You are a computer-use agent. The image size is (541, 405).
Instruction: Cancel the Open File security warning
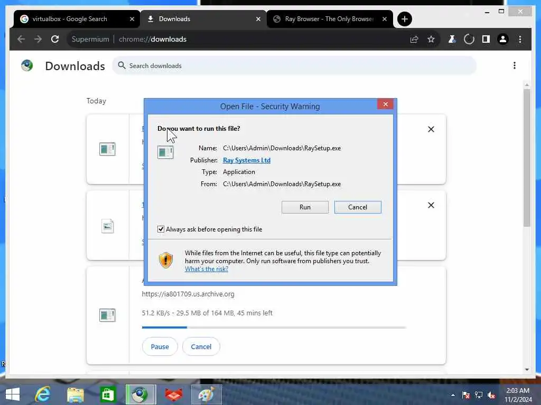[x=358, y=207]
